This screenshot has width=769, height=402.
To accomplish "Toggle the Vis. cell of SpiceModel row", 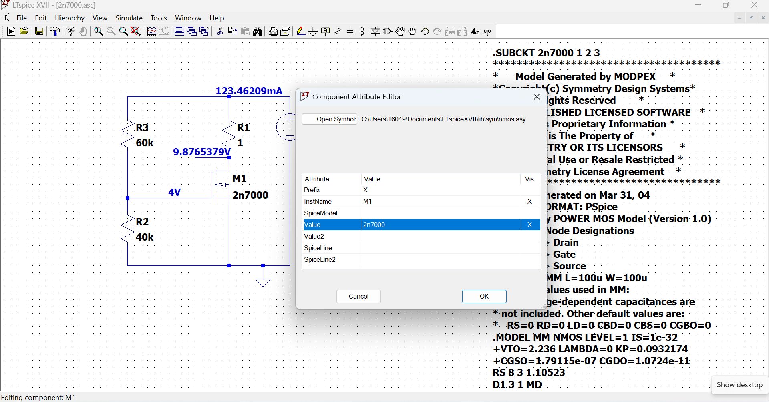I will 530,213.
